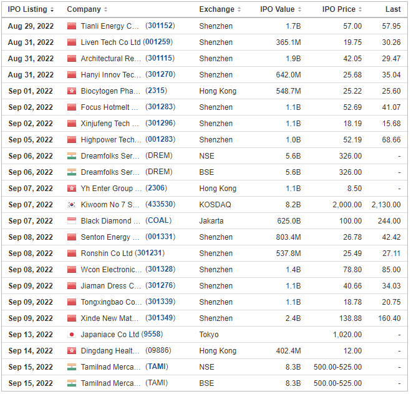
Task: Open ticker link 301231 for Ronshin Co Ltd
Action: point(150,253)
